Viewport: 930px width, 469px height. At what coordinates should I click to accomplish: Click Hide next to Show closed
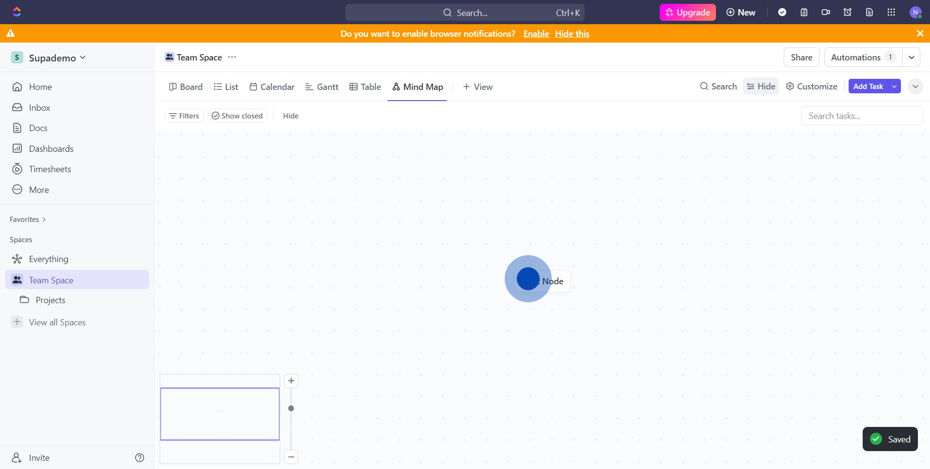291,116
